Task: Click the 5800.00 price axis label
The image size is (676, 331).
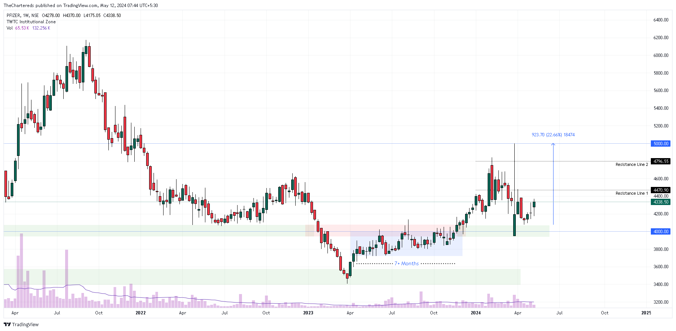Action: pos(661,73)
